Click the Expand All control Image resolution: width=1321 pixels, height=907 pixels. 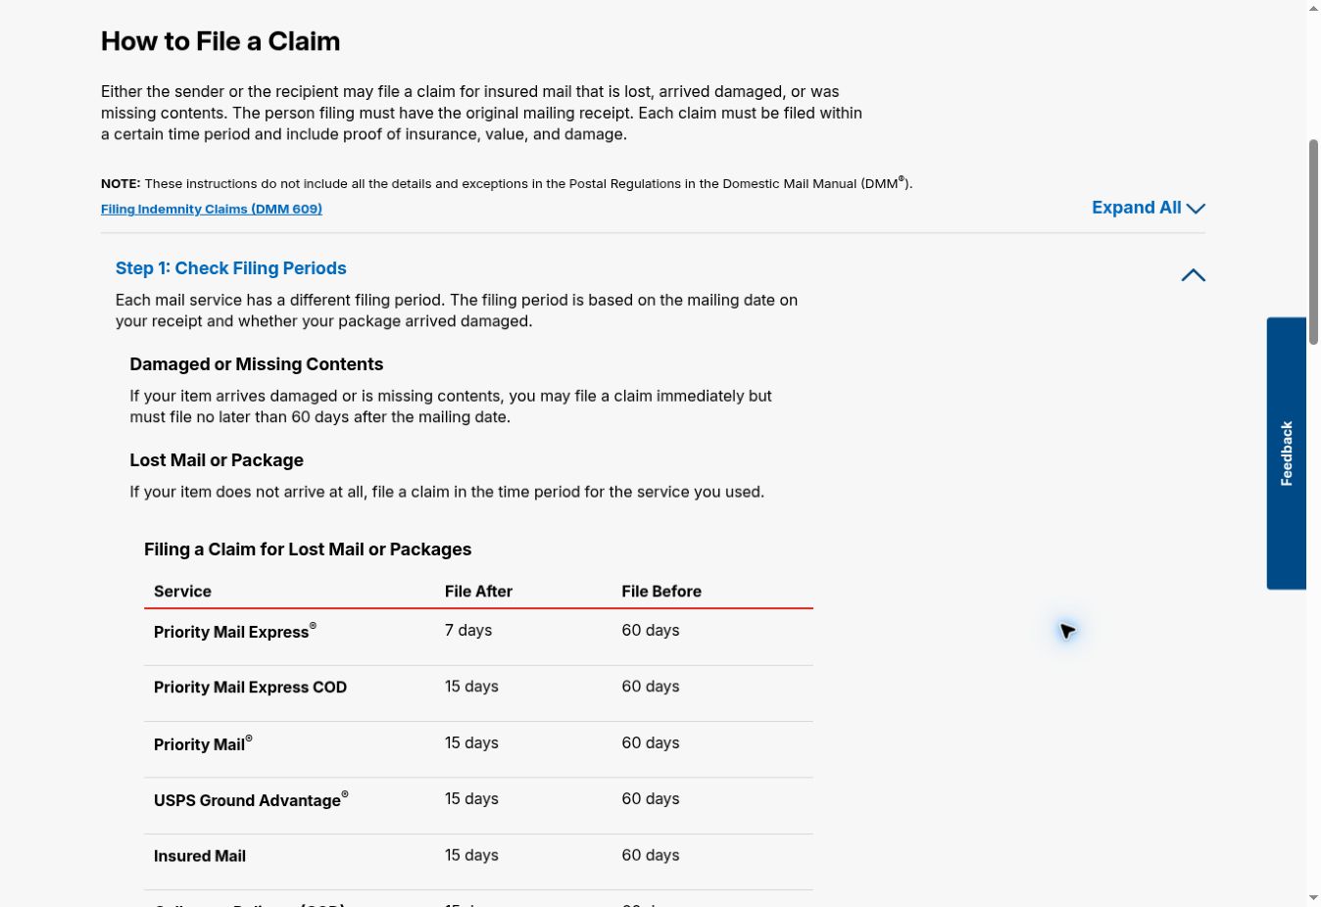click(1149, 208)
